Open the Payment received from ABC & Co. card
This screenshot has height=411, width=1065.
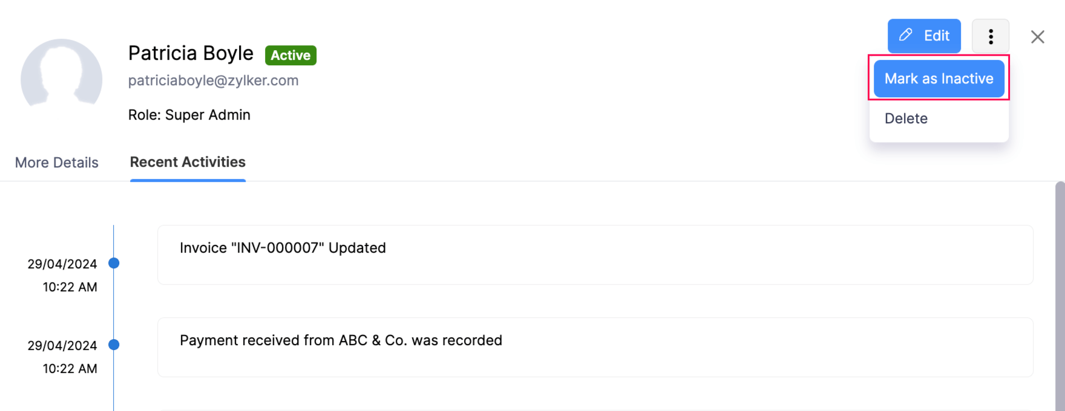click(595, 347)
